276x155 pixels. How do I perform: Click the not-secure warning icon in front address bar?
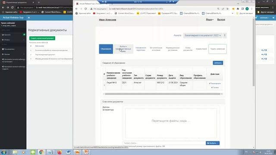coord(91,9)
